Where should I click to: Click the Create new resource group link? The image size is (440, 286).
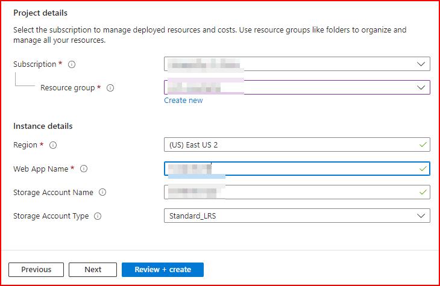point(183,101)
